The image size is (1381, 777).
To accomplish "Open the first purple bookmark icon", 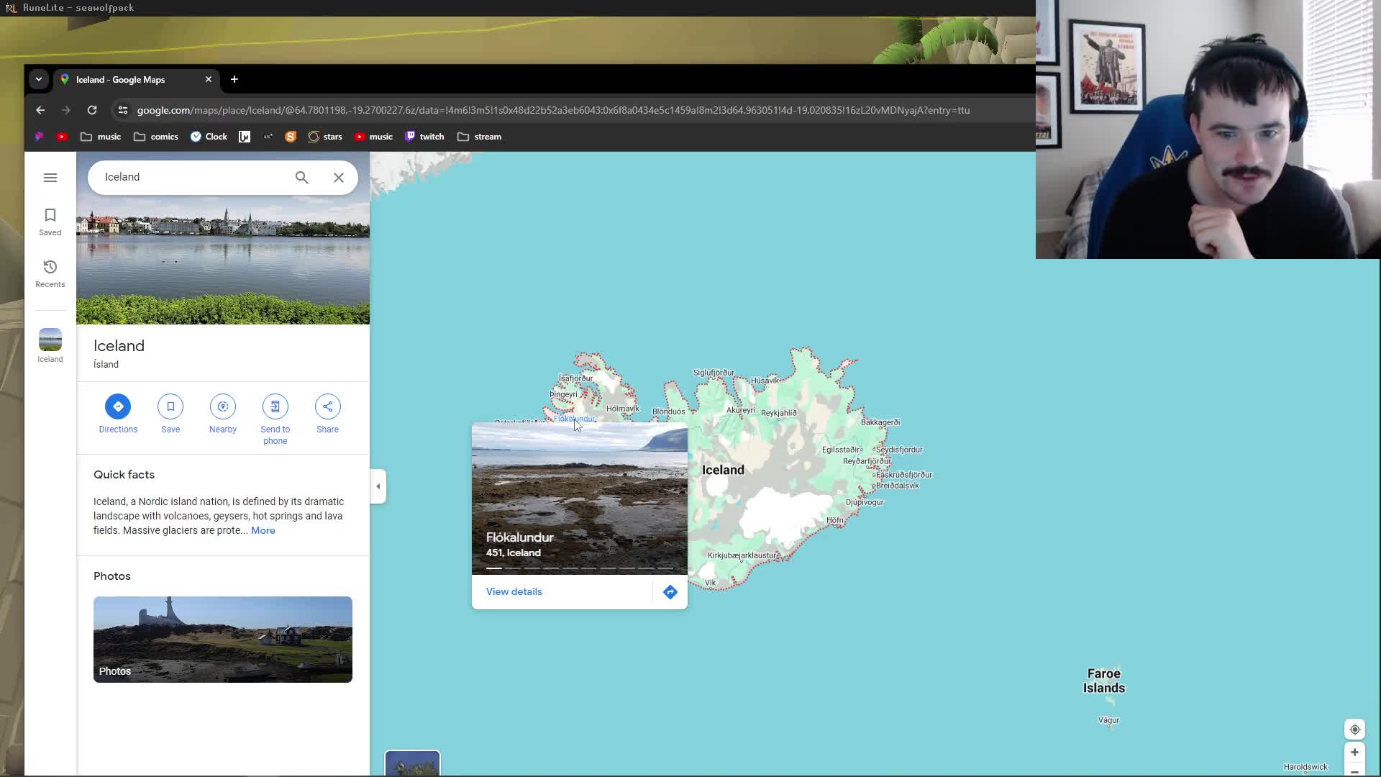I will [x=40, y=137].
